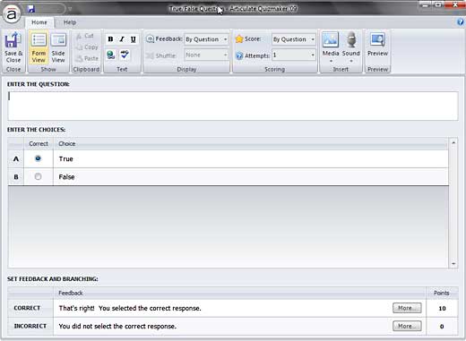Select row B header
Screen dimensions: 466x341
click(x=16, y=177)
